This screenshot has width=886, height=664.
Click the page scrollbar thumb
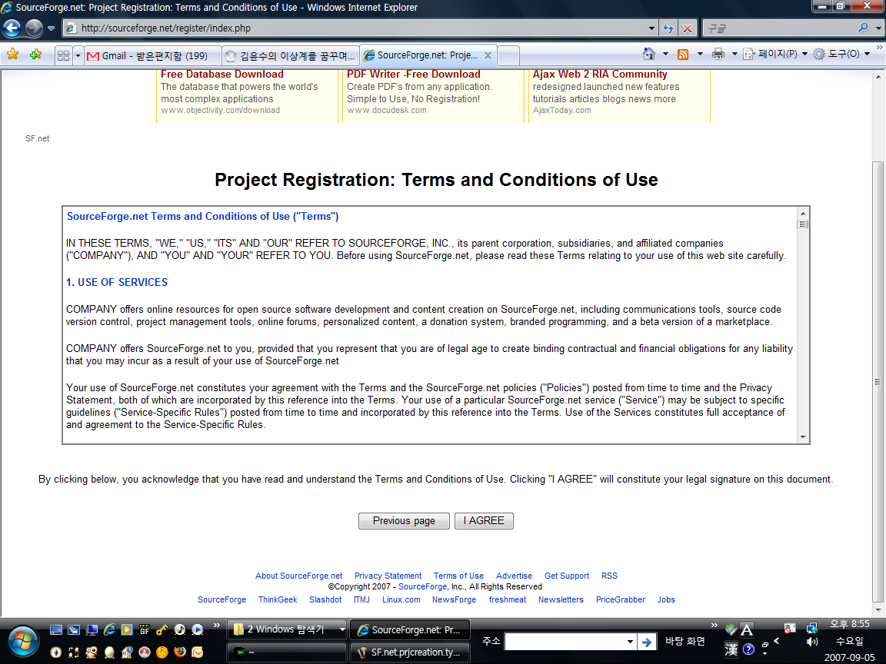pos(877,382)
